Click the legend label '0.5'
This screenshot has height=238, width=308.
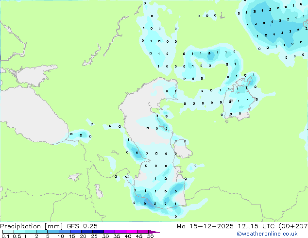[17, 236]
